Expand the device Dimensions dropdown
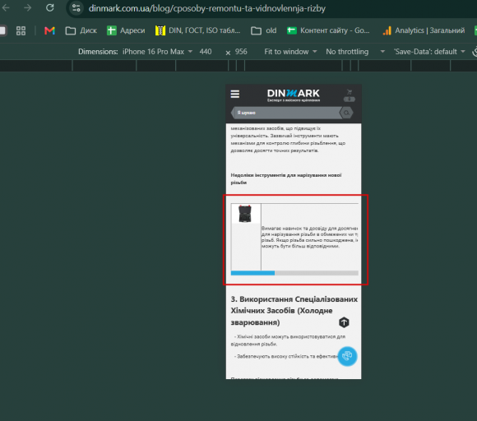 coord(158,52)
